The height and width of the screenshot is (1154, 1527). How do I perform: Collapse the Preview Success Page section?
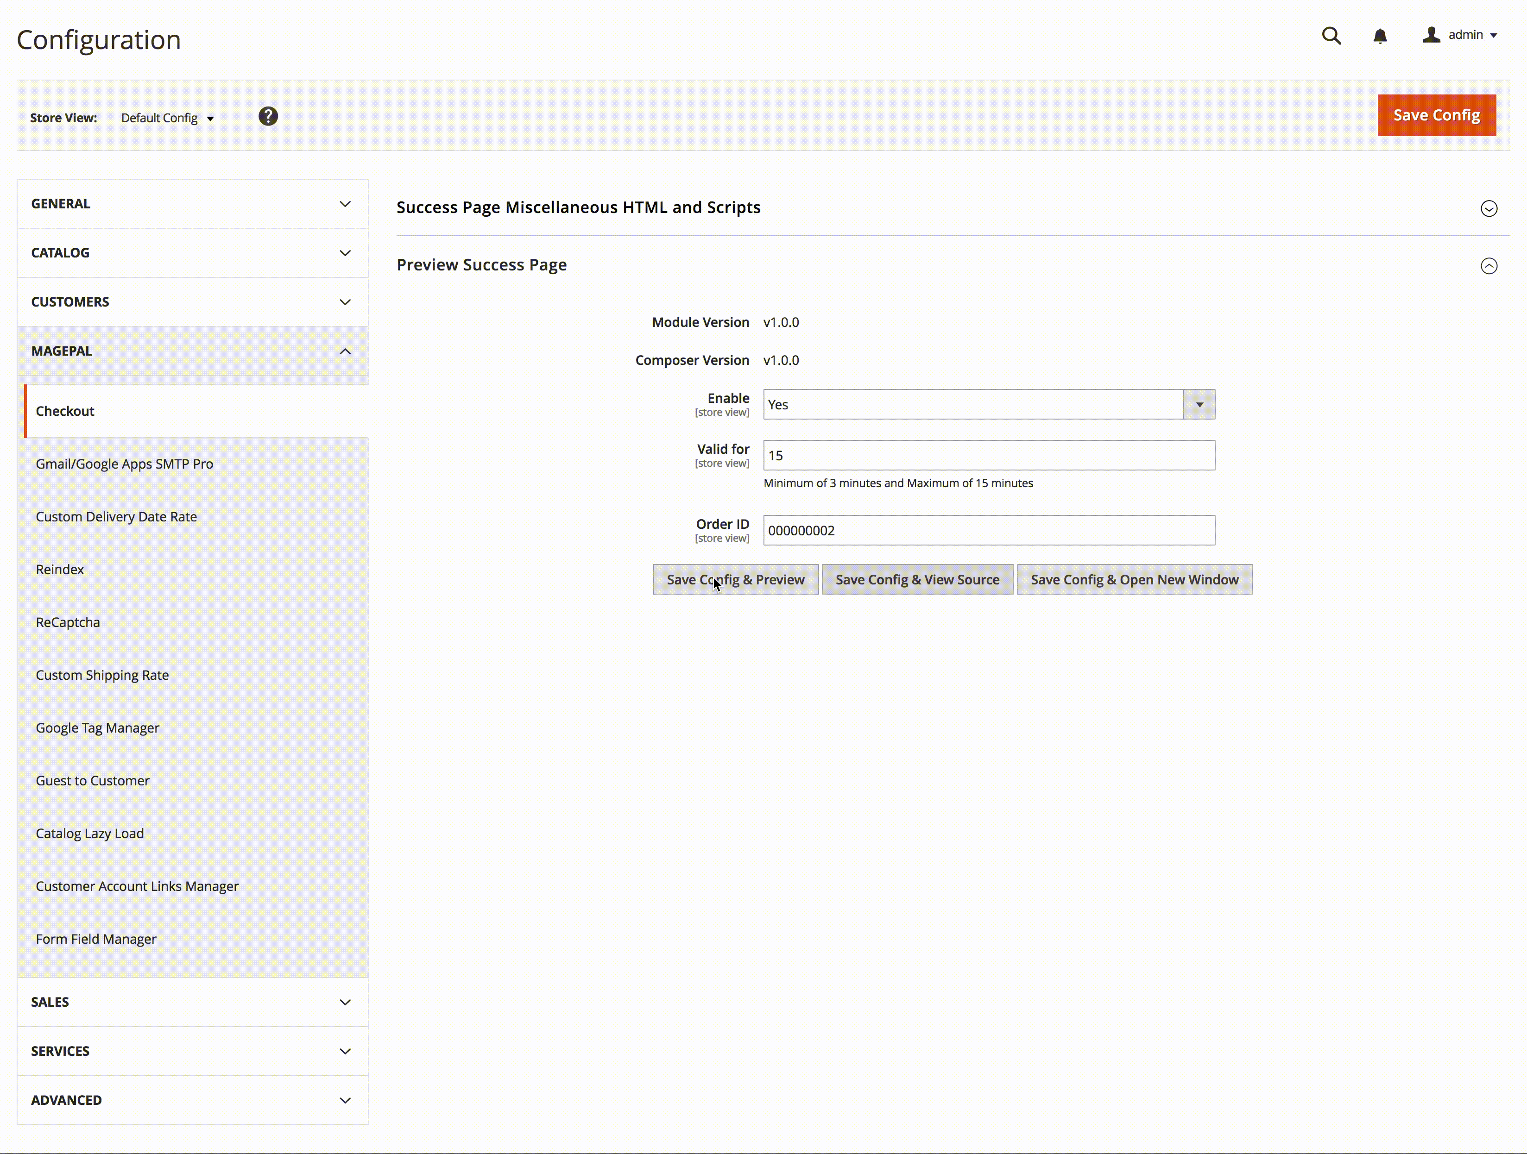(1489, 266)
